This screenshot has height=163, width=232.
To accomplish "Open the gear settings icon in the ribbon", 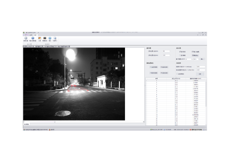I will pos(26,38).
